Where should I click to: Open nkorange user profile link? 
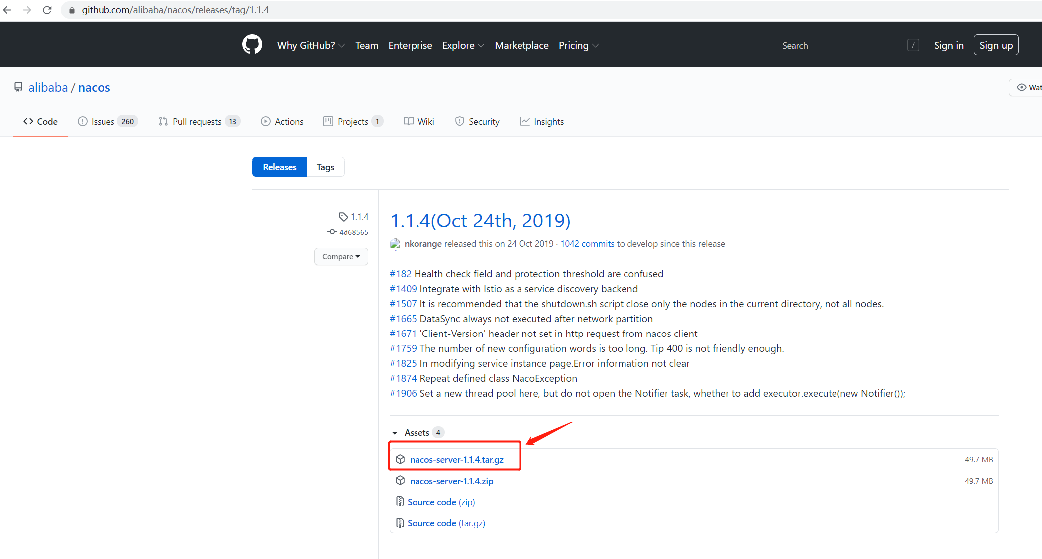423,244
